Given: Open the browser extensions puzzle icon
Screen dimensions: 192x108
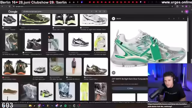Looking at the screenshot, I should click(177, 6).
